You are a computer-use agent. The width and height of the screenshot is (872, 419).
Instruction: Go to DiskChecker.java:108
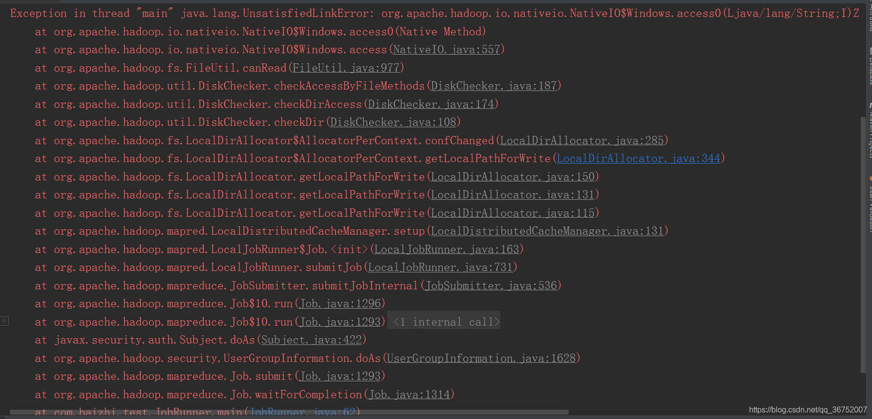393,122
